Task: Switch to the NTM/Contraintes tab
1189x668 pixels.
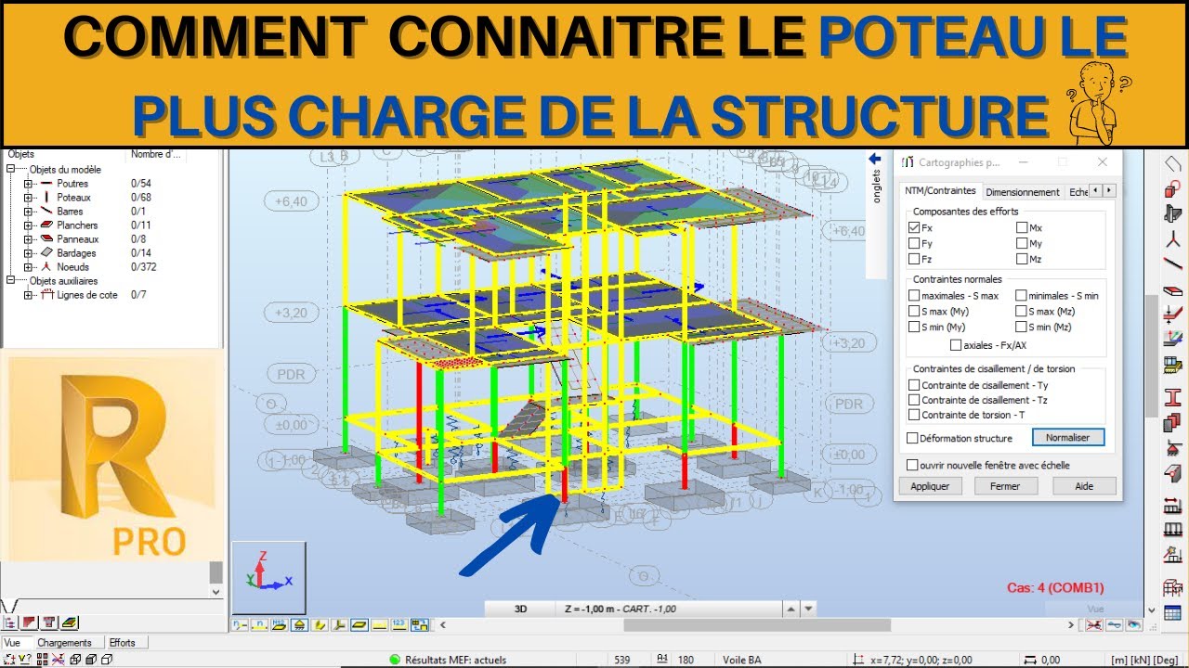Action: click(x=940, y=190)
